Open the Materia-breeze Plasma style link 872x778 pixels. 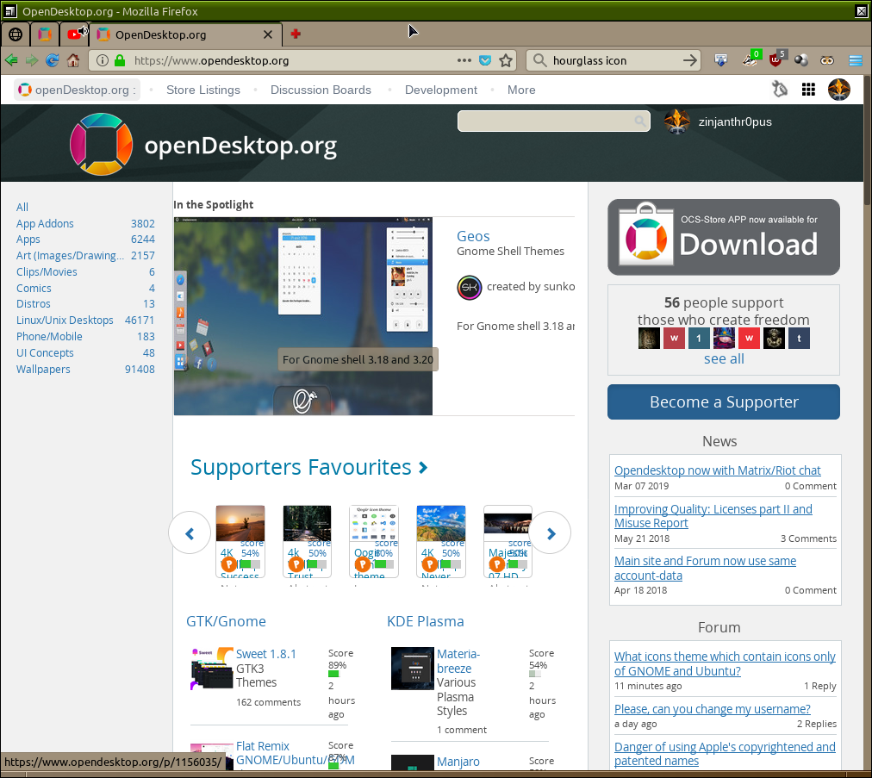click(x=458, y=661)
